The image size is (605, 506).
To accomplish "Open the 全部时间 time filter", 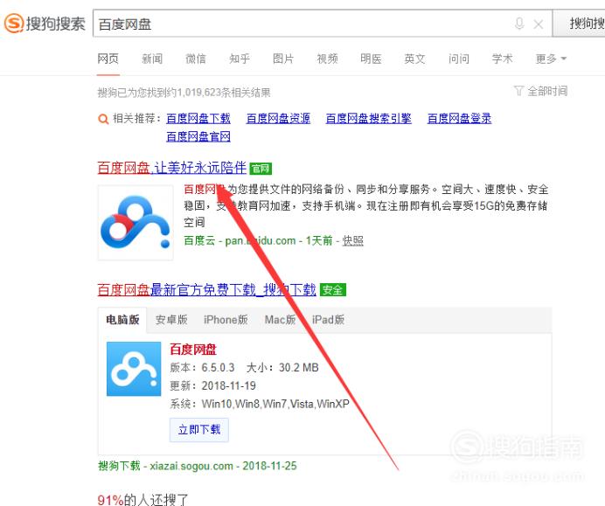I will click(x=547, y=92).
